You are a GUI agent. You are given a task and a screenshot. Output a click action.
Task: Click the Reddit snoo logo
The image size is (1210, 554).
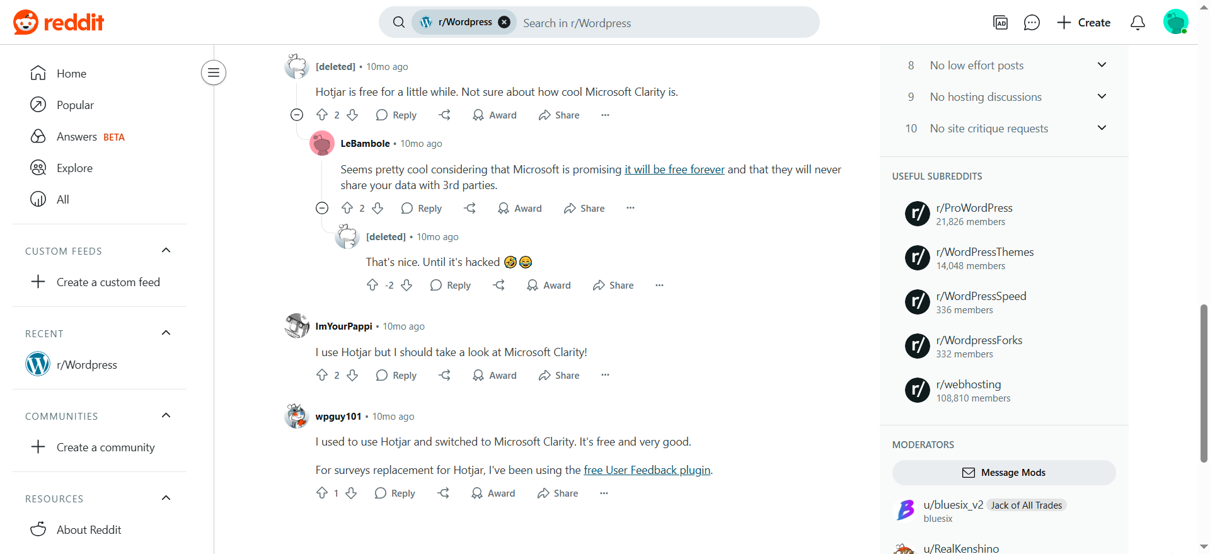[24, 22]
